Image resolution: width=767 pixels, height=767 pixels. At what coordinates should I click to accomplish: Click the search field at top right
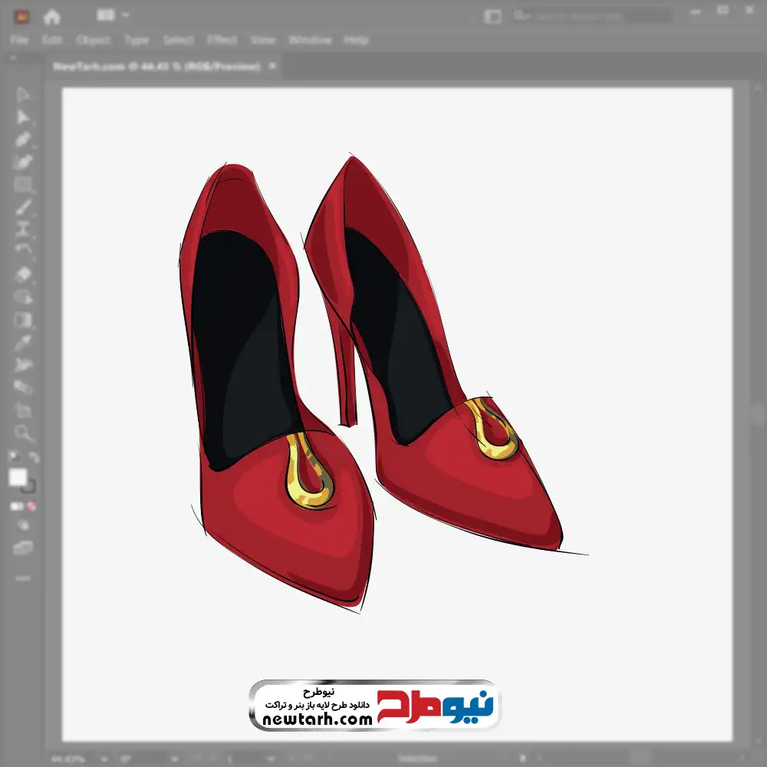591,16
